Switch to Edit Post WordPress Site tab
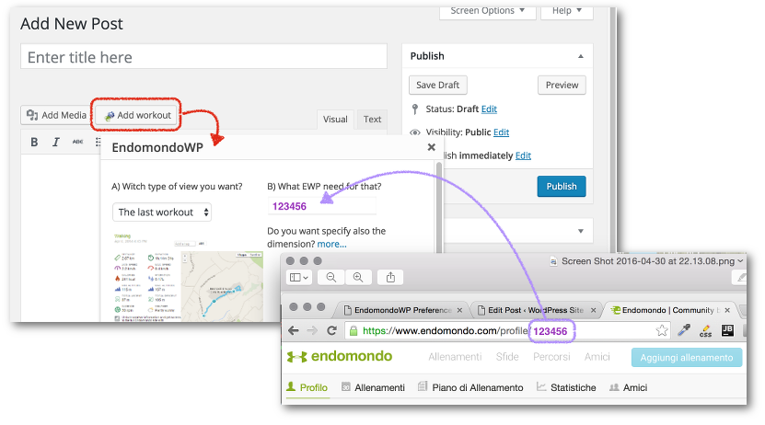The image size is (765, 425). (x=537, y=310)
